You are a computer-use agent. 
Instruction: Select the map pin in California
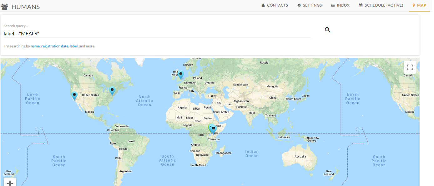tap(74, 95)
